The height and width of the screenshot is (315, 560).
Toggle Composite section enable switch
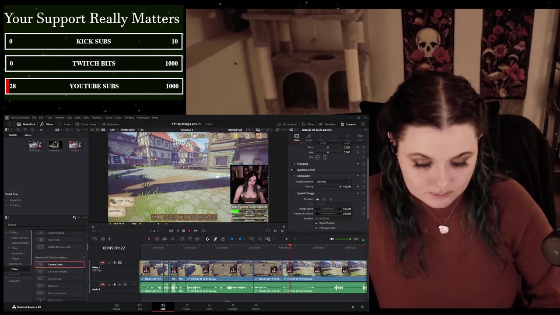pyautogui.click(x=294, y=176)
